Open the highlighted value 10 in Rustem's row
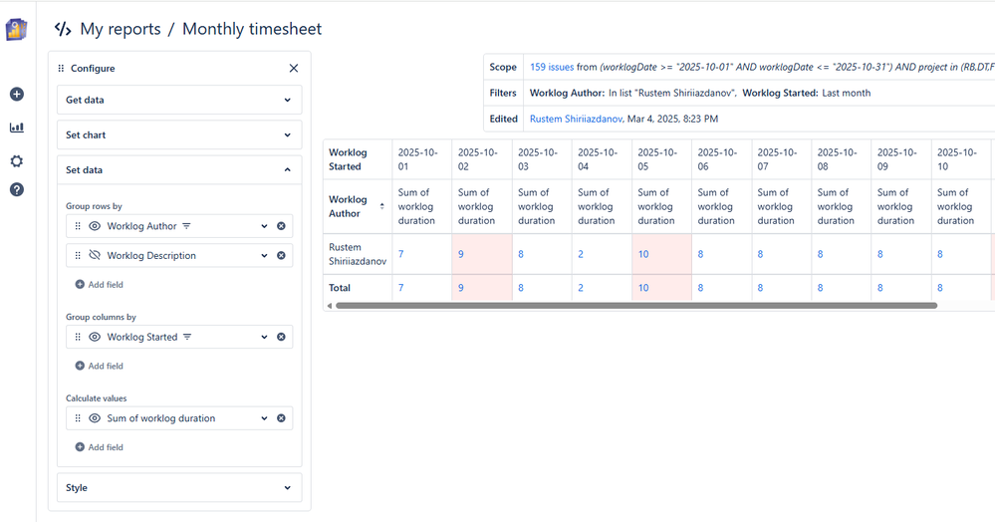Viewport: 995px width, 522px height. pos(643,254)
